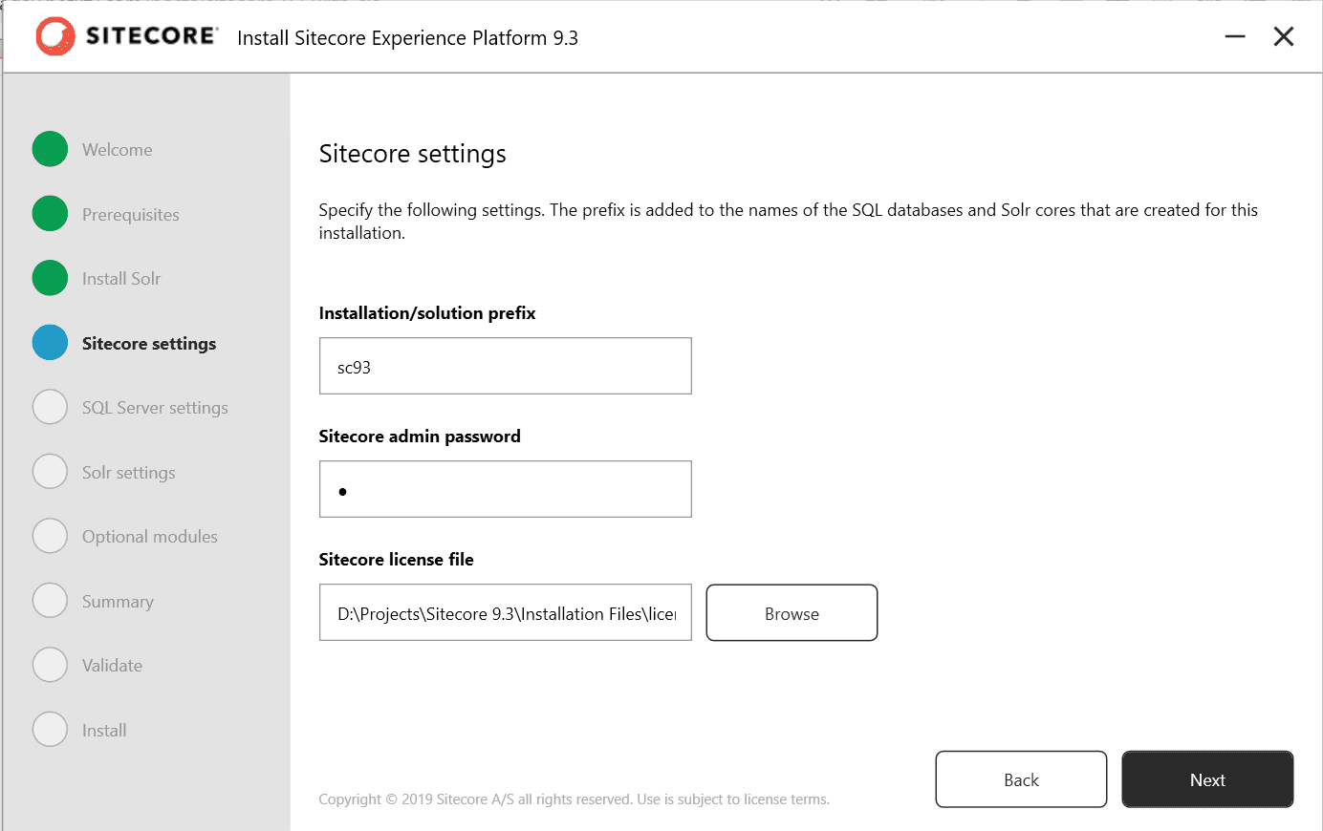
Task: Focus the Sitecore admin password field
Action: [506, 489]
